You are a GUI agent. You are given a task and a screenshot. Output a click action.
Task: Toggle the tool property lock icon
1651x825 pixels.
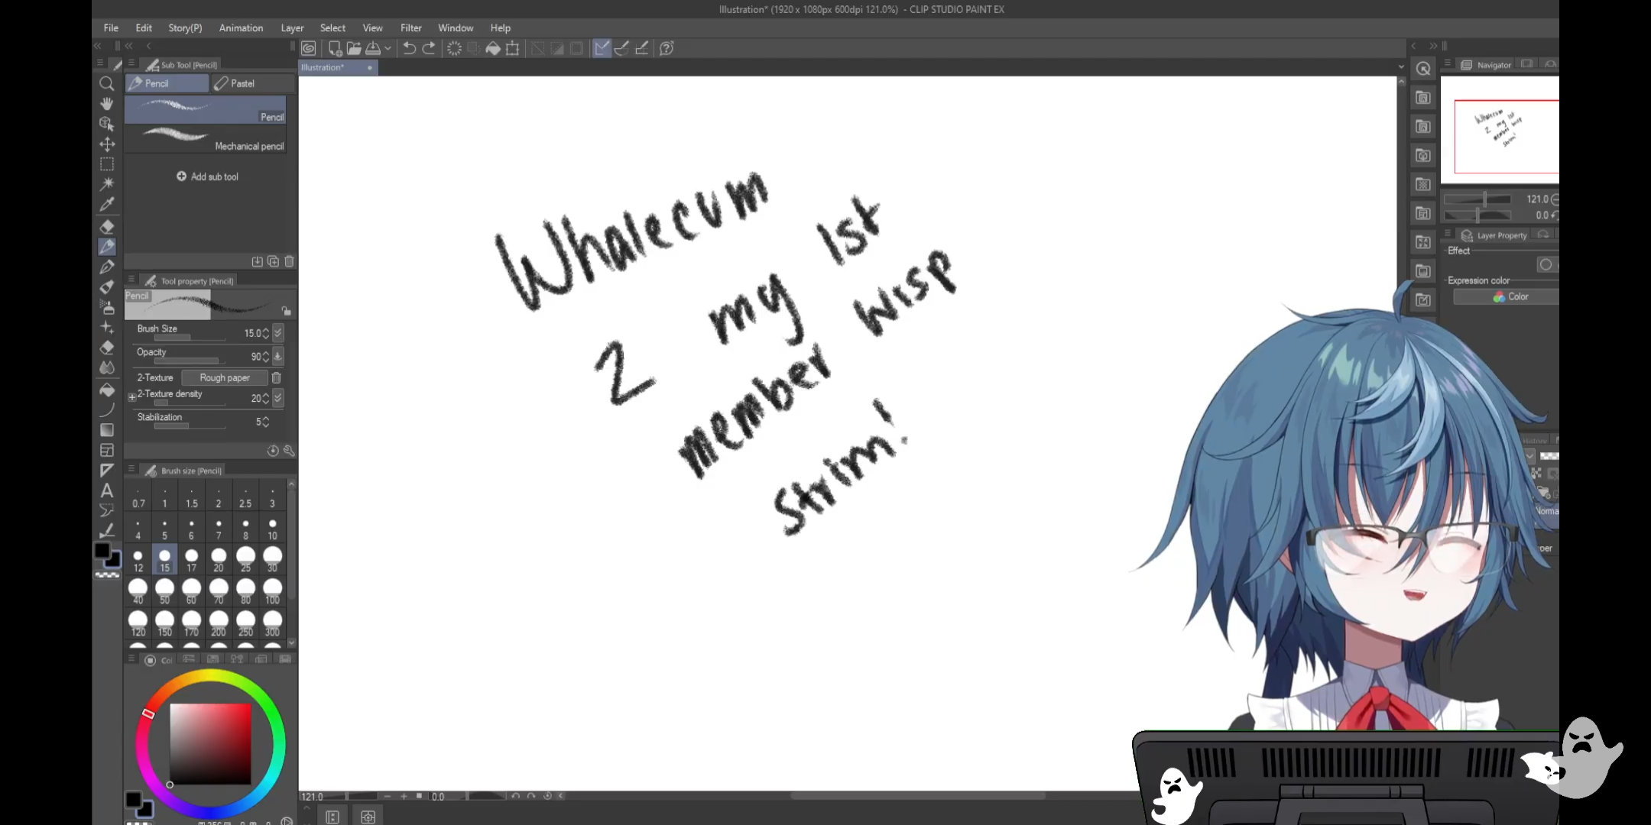[286, 310]
